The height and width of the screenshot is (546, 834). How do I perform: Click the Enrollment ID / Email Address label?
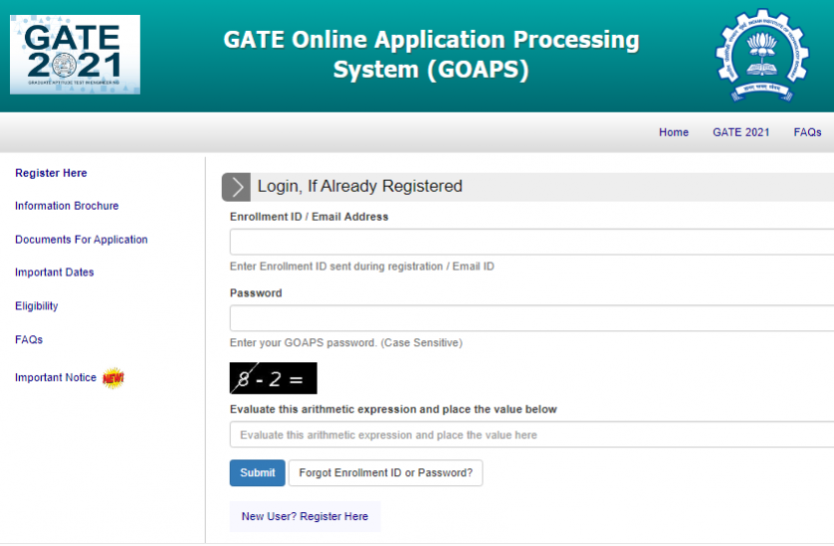309,217
